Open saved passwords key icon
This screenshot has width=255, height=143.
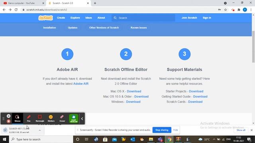(x=220, y=10)
